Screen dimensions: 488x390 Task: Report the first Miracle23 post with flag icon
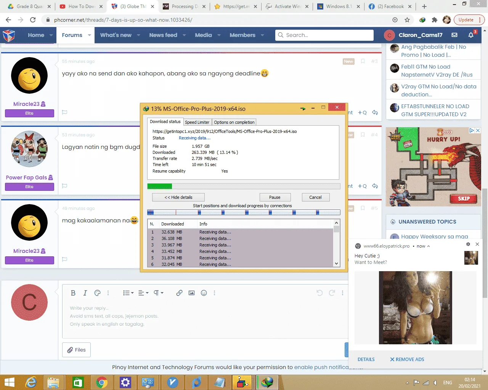[x=65, y=112]
